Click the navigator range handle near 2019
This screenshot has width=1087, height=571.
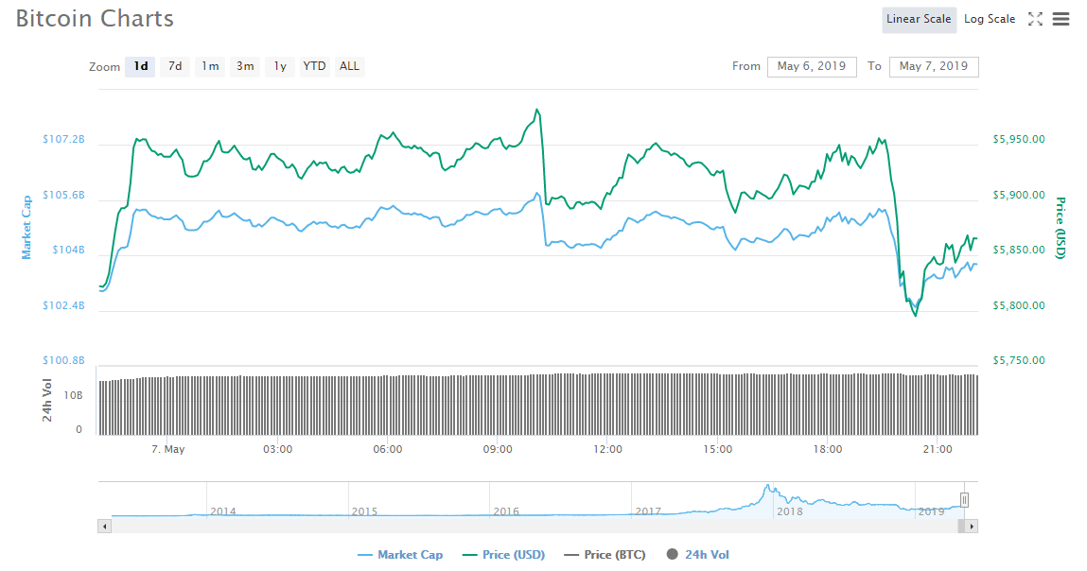964,499
